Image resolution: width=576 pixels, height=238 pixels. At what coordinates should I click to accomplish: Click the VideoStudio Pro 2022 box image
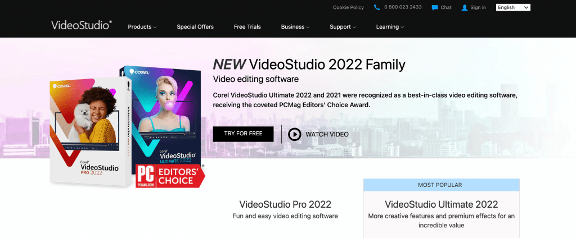[90, 132]
